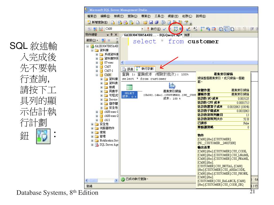Screen dimensions: 274x205
Task: Click the Connect icon on query toolbar
Action: click(x=89, y=29)
